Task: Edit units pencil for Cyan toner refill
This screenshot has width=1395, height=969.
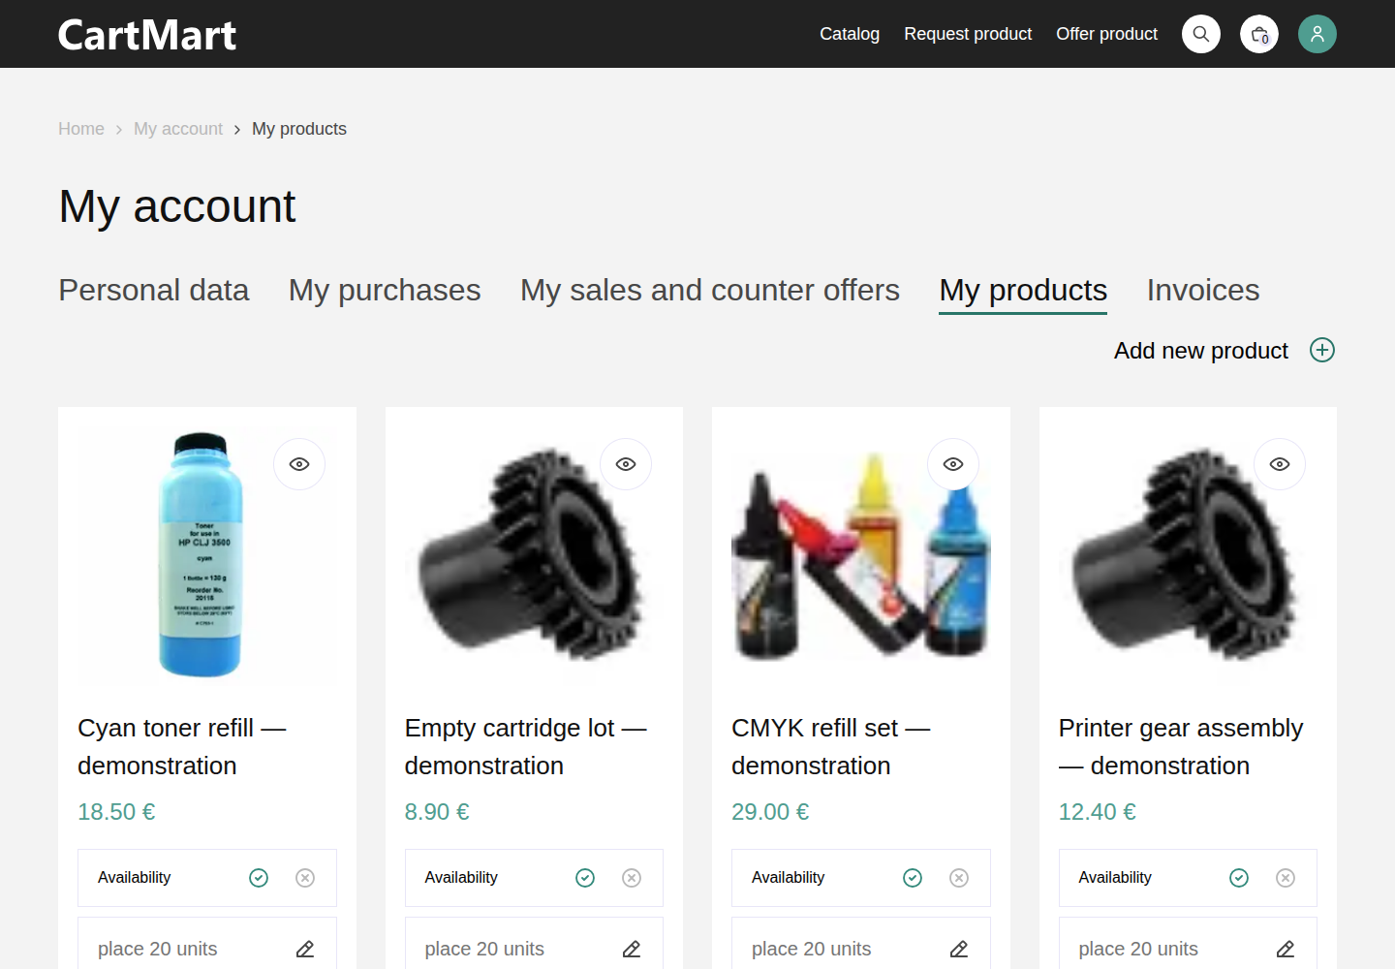Action: [x=305, y=949]
